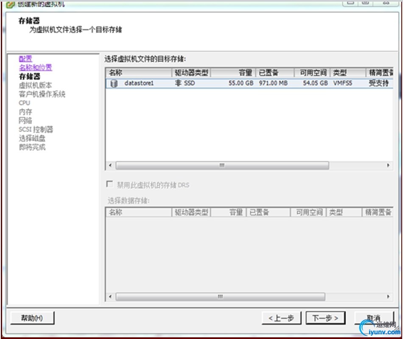Screen dimensions: 403x339
Task: Click lower table scrollbar left arrow
Action: [x=111, y=297]
